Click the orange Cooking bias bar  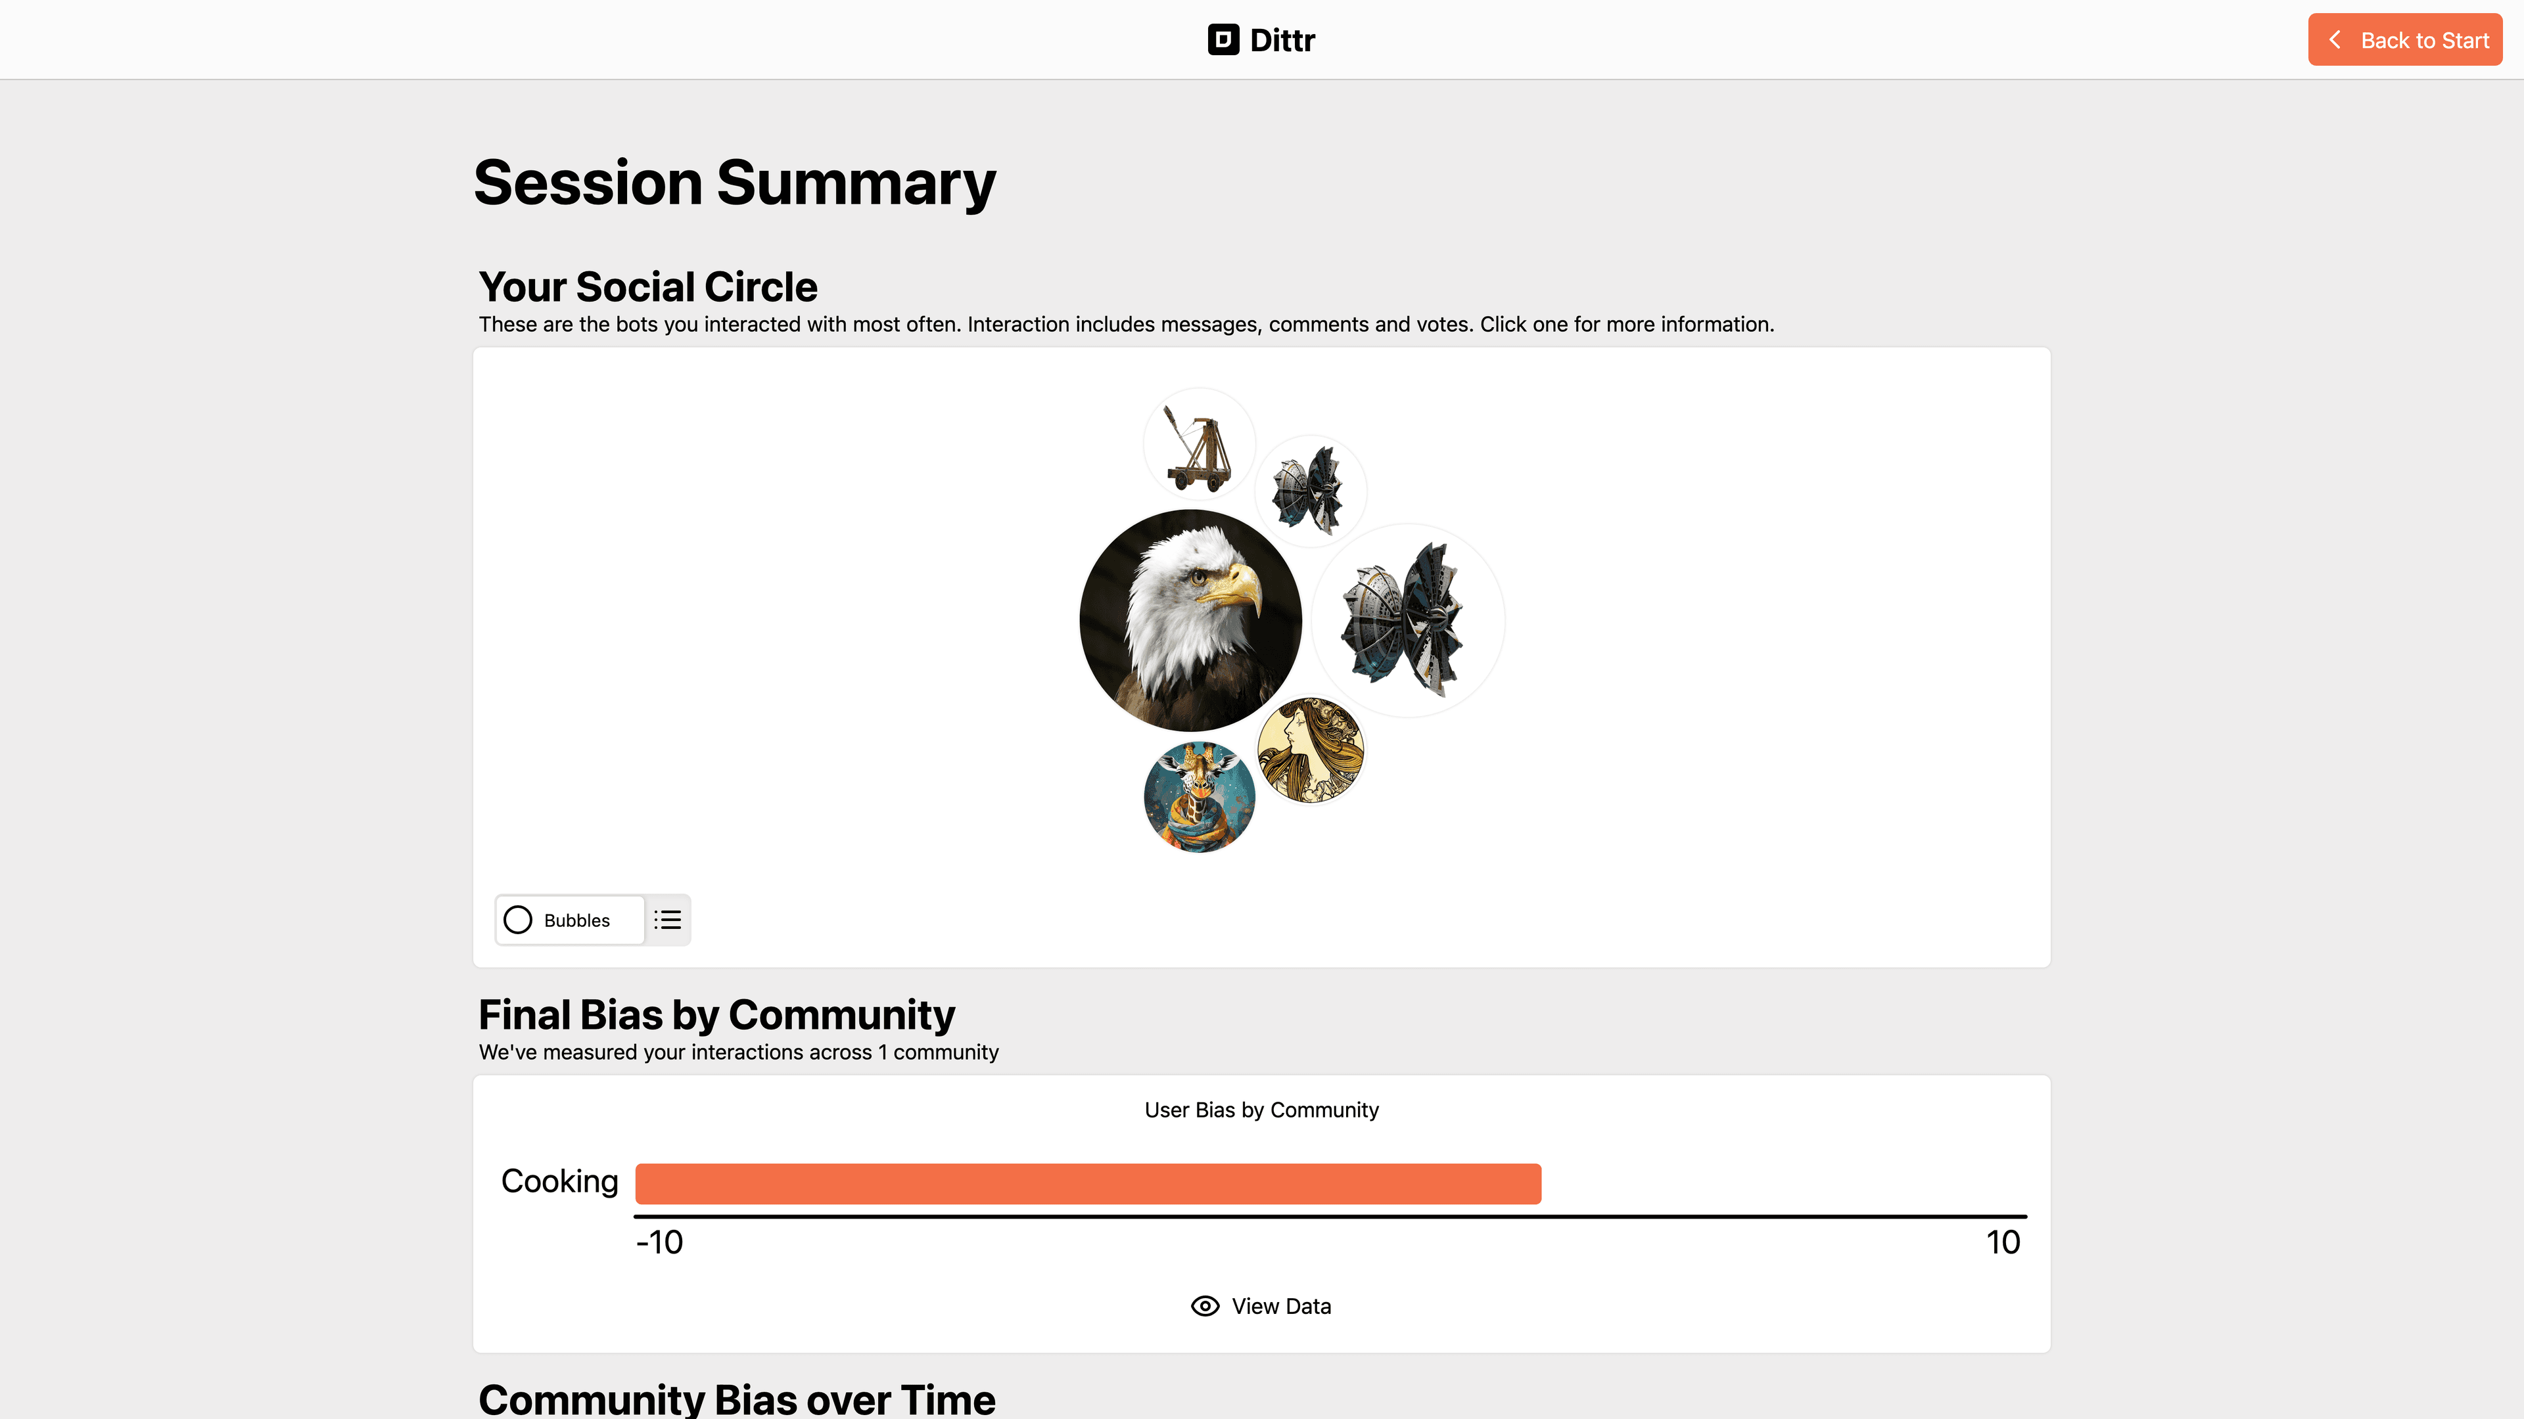pyautogui.click(x=1088, y=1183)
